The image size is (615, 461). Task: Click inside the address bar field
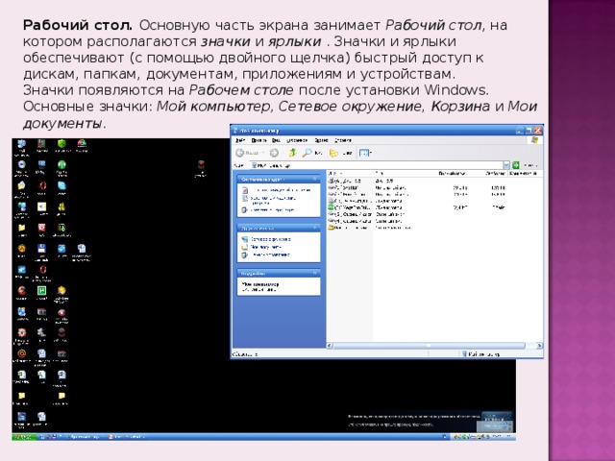click(x=376, y=165)
